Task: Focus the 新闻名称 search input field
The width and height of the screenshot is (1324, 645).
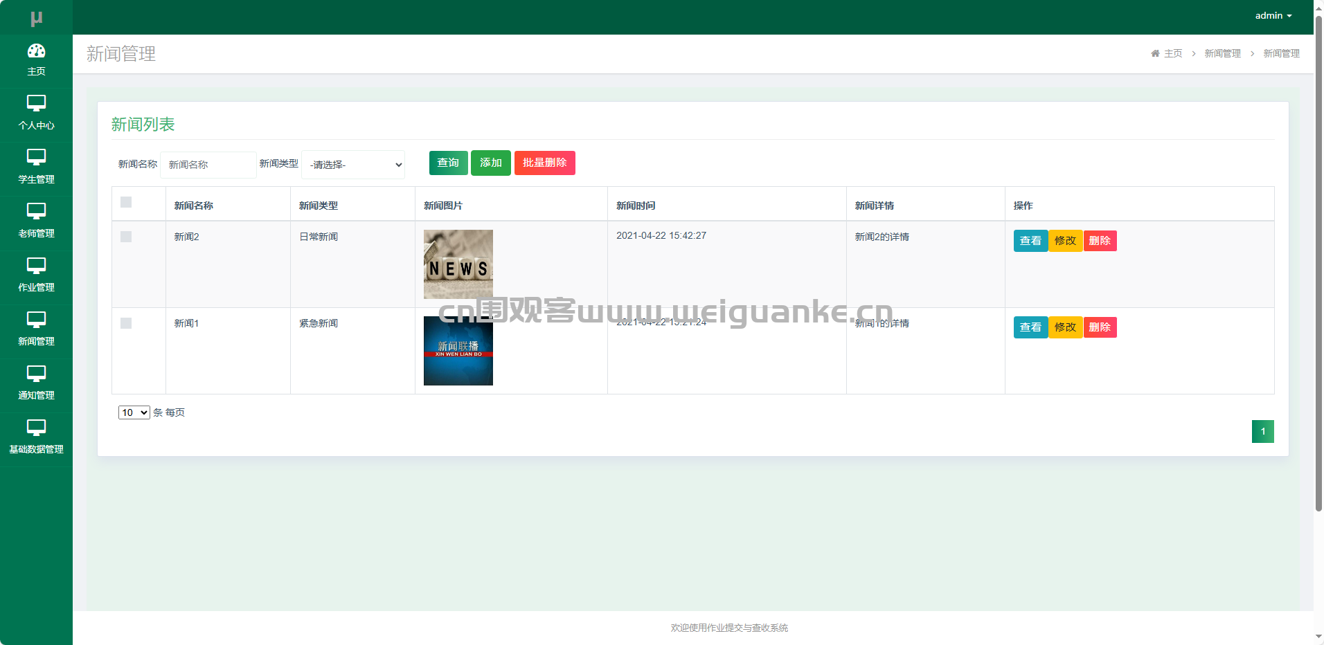Action: pos(208,165)
